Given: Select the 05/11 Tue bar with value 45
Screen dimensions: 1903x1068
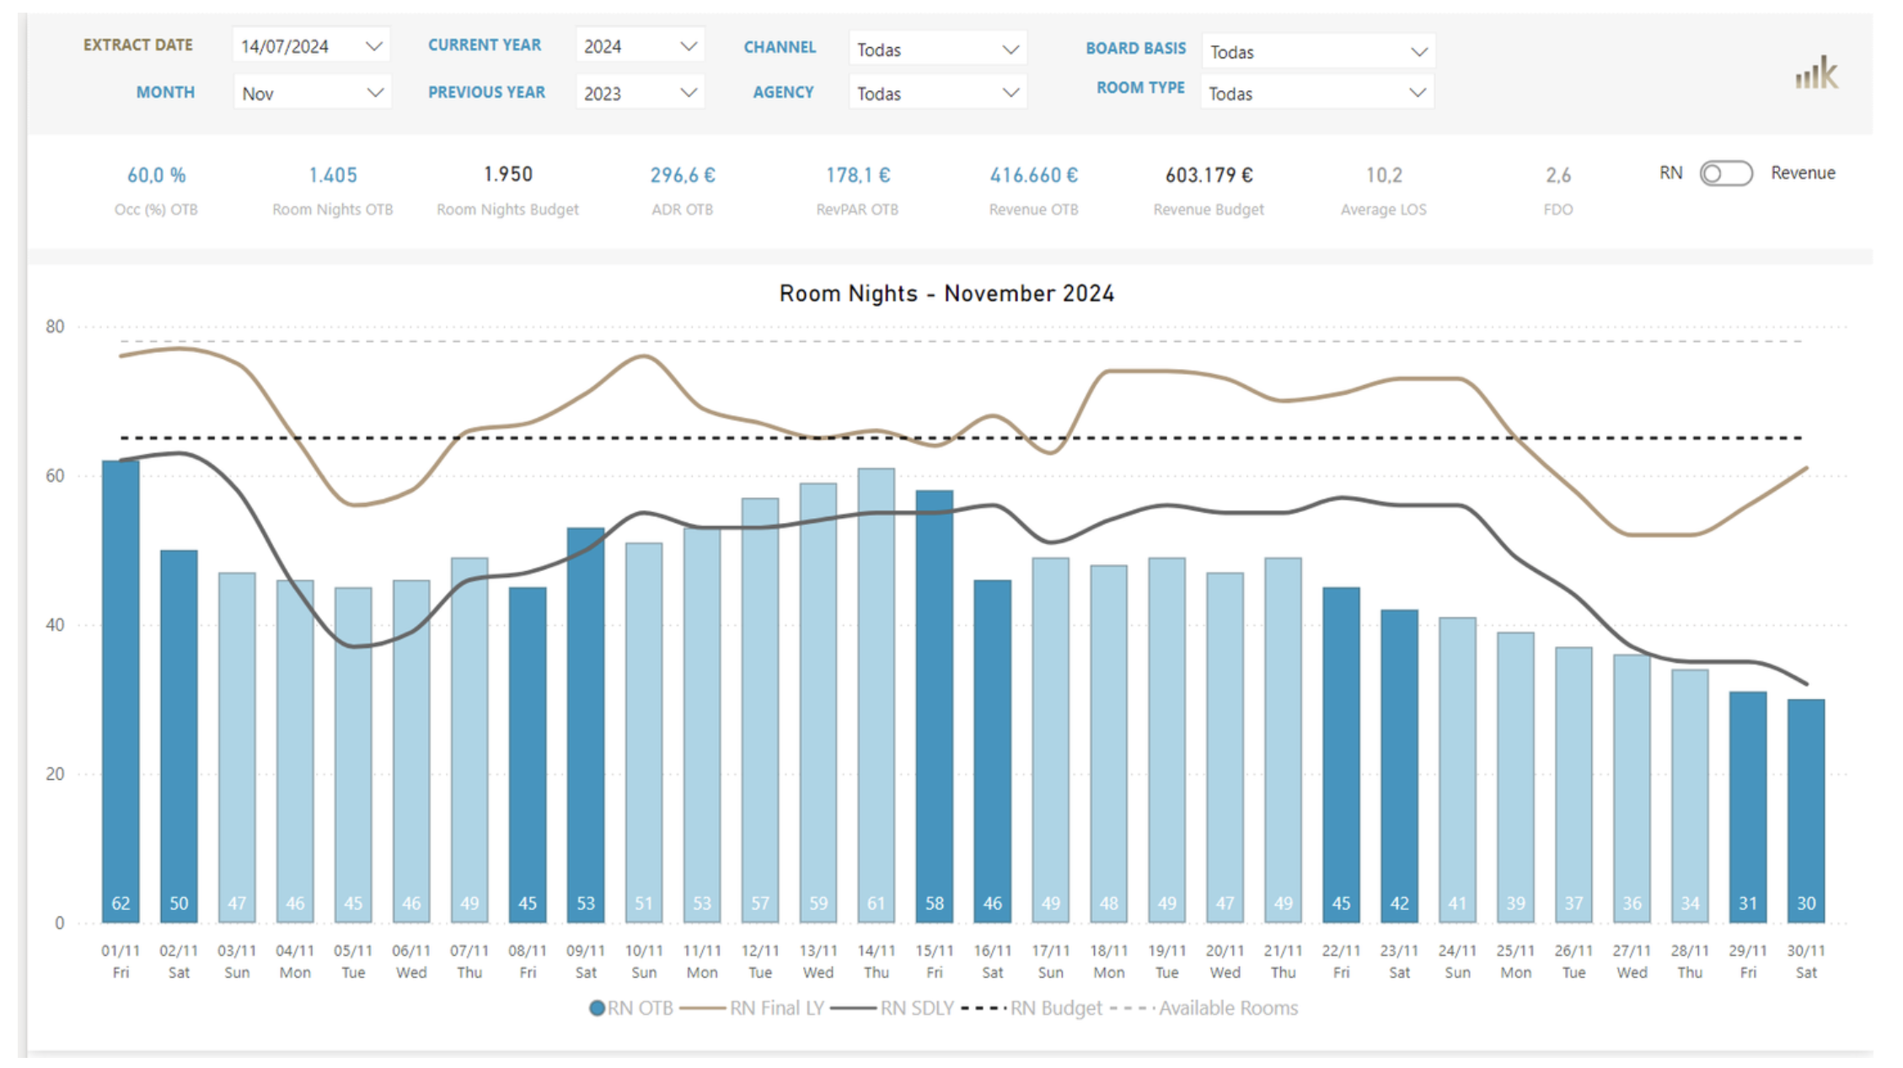Looking at the screenshot, I should coord(353,756).
